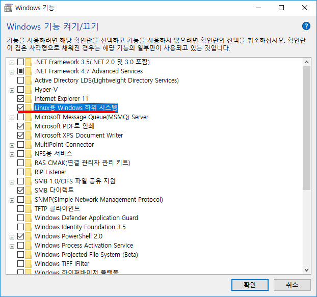
Task: Uncheck Microsoft PDF로 인쇄 checkbox
Action: (20, 126)
